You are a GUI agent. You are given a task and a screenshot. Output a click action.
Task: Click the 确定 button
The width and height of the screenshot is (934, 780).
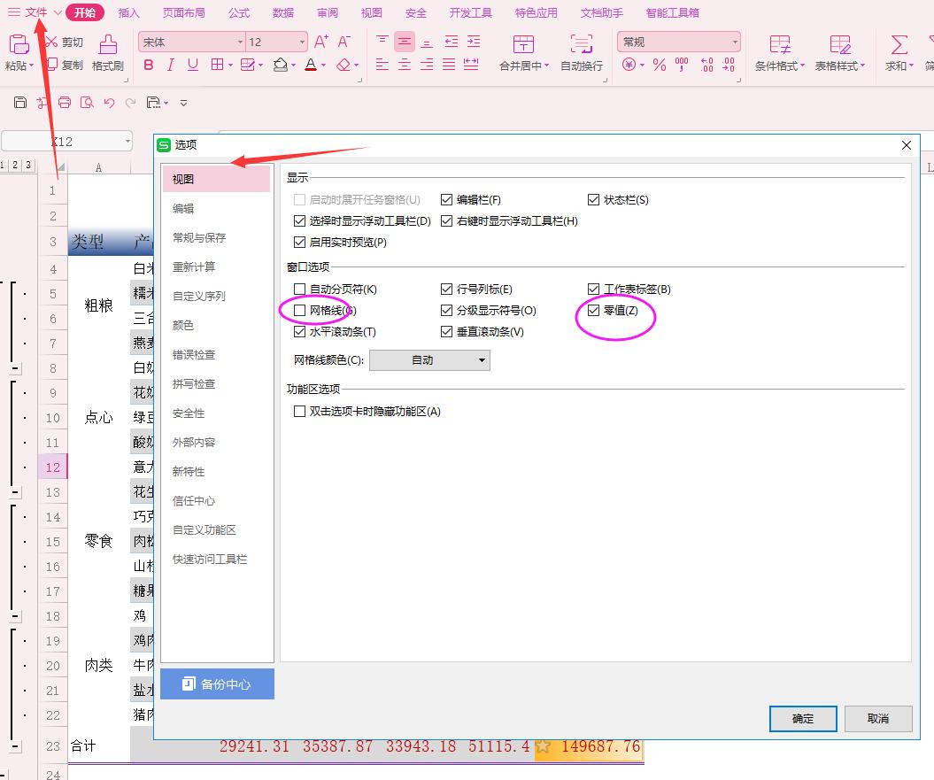pos(803,719)
